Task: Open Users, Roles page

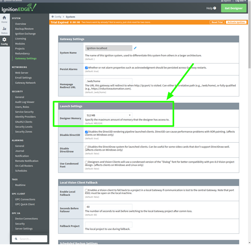Action: 22,107
